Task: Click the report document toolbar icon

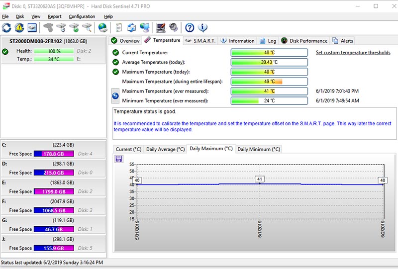Action: click(119, 28)
